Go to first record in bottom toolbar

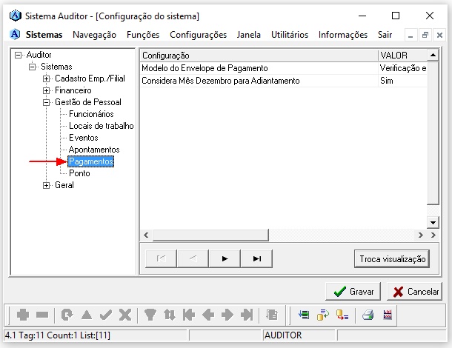[x=189, y=315]
